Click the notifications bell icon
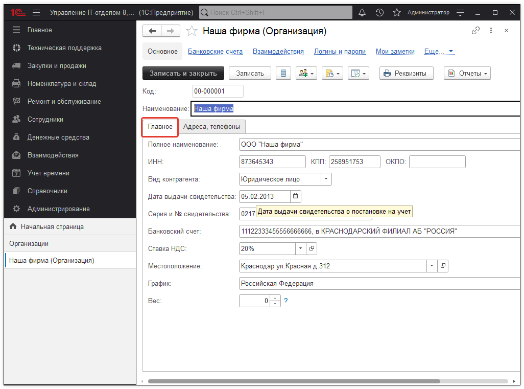This screenshot has height=389, width=524. 363,12
